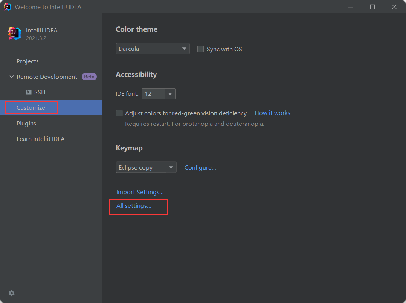Click the Accessibility heading

(x=136, y=74)
